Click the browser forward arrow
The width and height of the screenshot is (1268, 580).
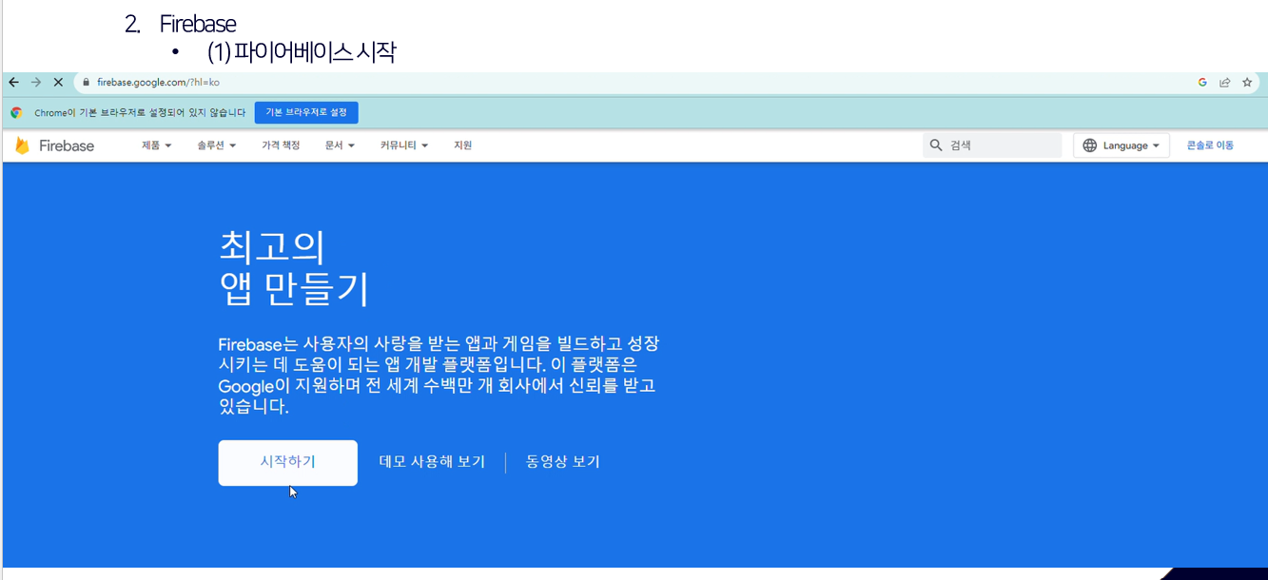tap(36, 83)
